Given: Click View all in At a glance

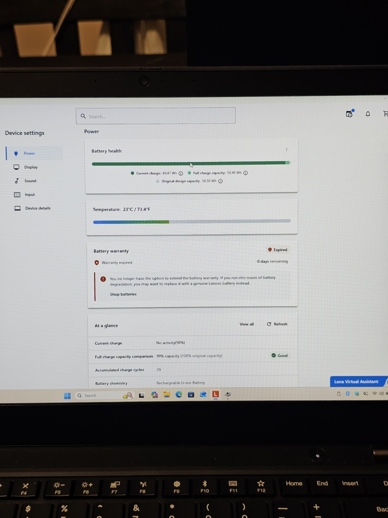Looking at the screenshot, I should point(247,324).
